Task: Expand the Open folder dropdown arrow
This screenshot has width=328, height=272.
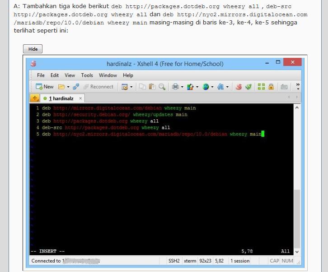Action: pyautogui.click(x=68, y=87)
